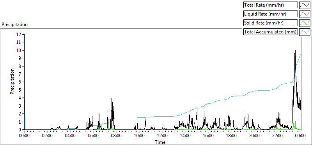Click the Liquid Rate red line legend icon

(305, 14)
